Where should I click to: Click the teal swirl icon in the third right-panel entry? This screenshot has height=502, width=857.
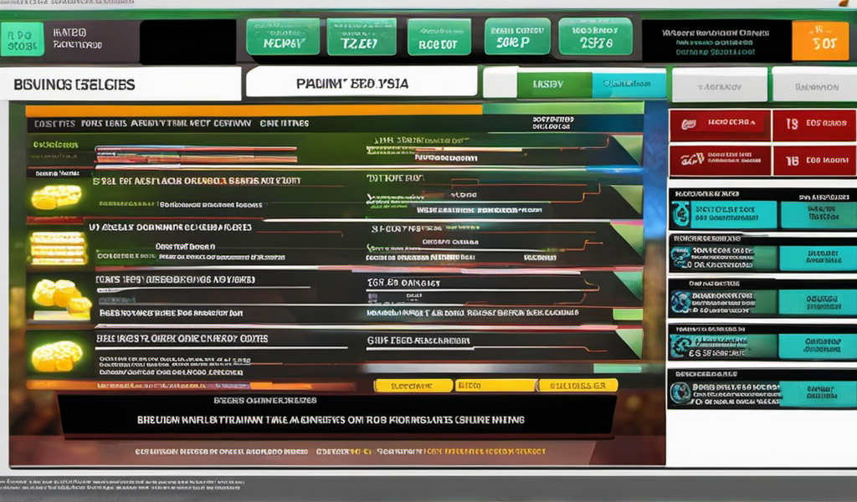tap(680, 300)
